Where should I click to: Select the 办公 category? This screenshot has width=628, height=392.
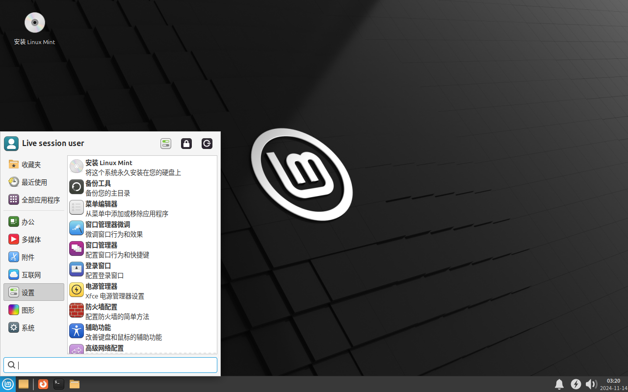tap(34, 222)
